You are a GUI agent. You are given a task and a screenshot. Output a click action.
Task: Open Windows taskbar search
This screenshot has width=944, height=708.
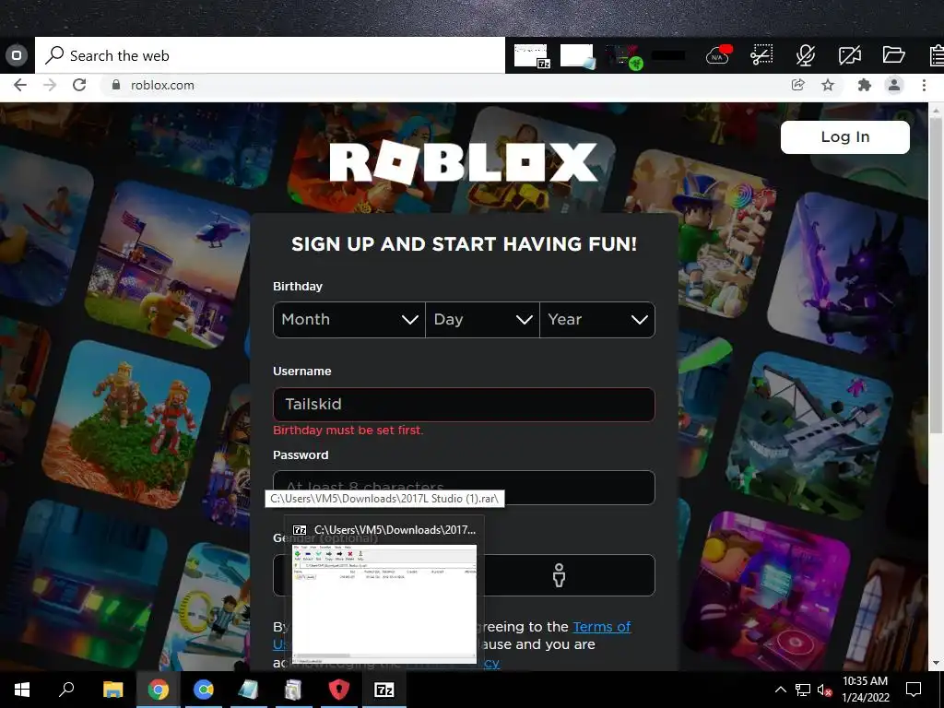click(66, 690)
